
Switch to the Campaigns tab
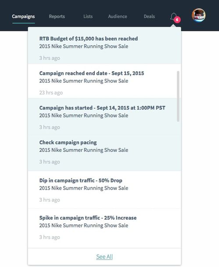click(x=23, y=17)
